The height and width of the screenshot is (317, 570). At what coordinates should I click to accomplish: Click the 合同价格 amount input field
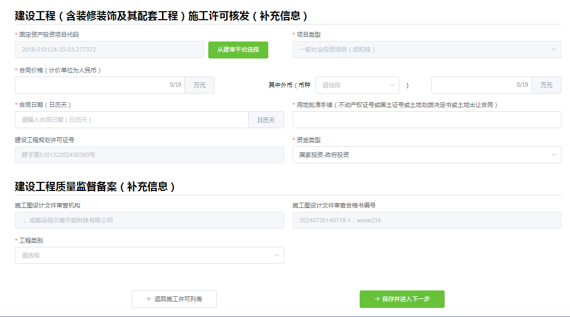(96, 85)
